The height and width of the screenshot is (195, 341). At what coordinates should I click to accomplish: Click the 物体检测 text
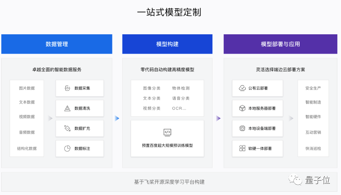coord(181,88)
